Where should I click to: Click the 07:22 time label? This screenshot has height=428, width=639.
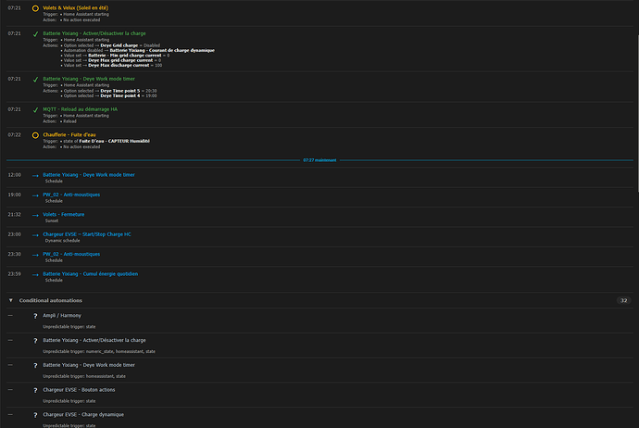coord(14,134)
